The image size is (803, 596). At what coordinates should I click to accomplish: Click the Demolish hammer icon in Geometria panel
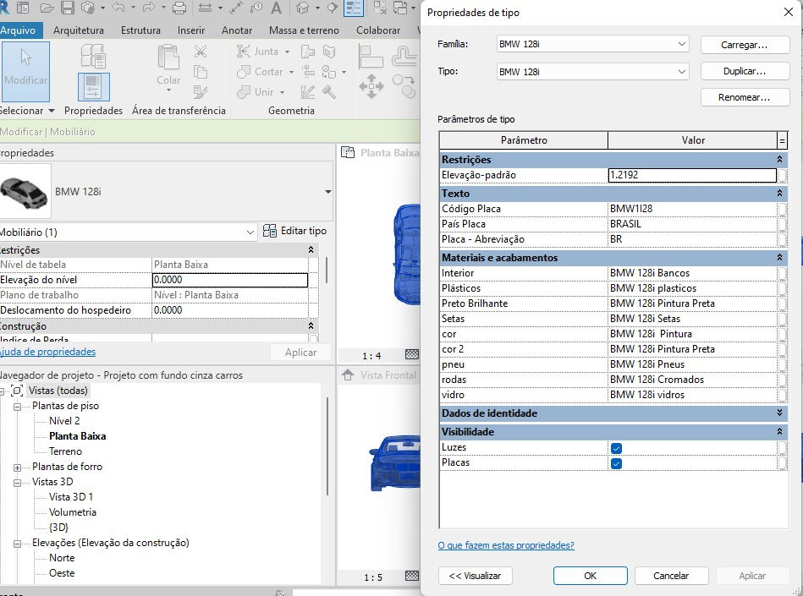329,92
